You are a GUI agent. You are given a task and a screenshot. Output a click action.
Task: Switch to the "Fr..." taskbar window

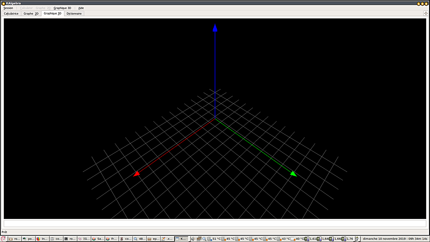pyautogui.click(x=112, y=239)
